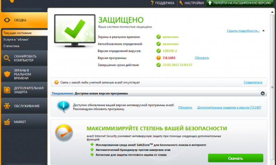Viewport: 276px width, 165px height.
Task: Click the eye icon next to Сводка
Action: [7, 20]
